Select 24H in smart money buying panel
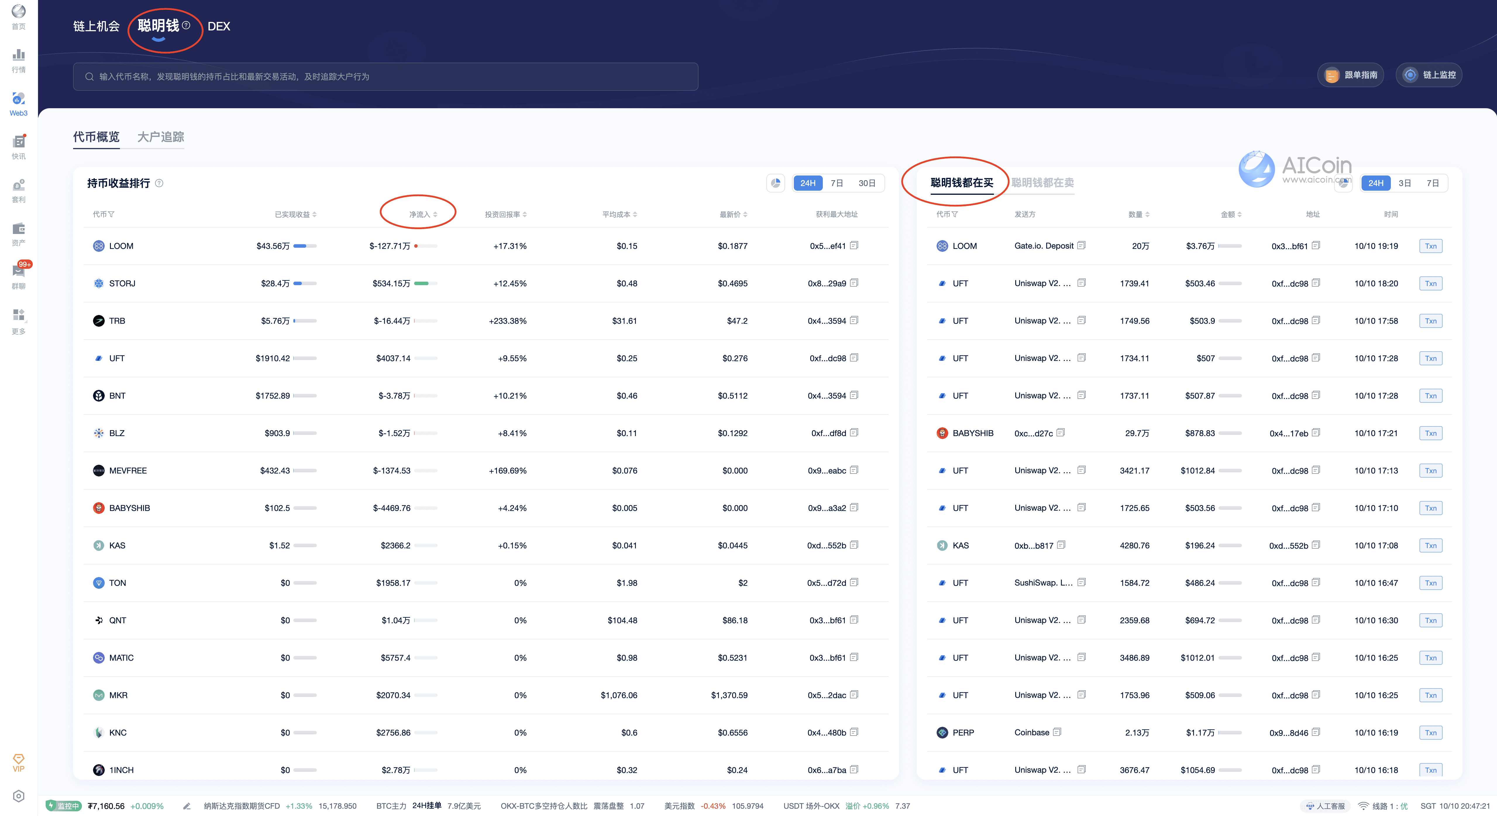Screen dimensions: 1497x816 pyautogui.click(x=1376, y=183)
